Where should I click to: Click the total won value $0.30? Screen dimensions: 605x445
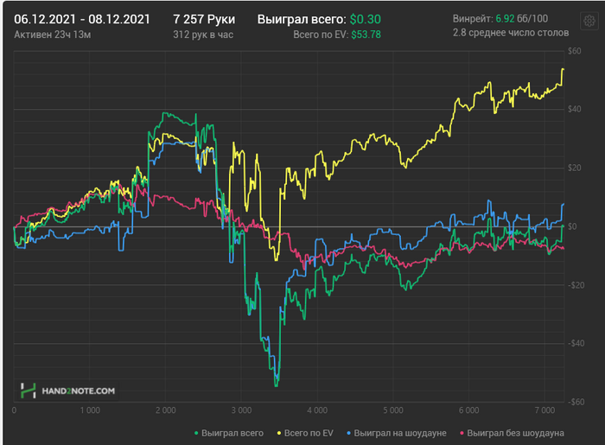(x=365, y=19)
